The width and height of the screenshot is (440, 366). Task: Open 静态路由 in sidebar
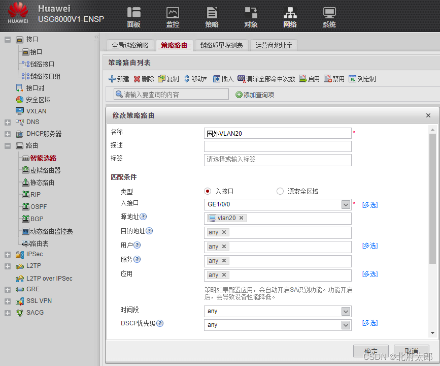click(x=42, y=182)
